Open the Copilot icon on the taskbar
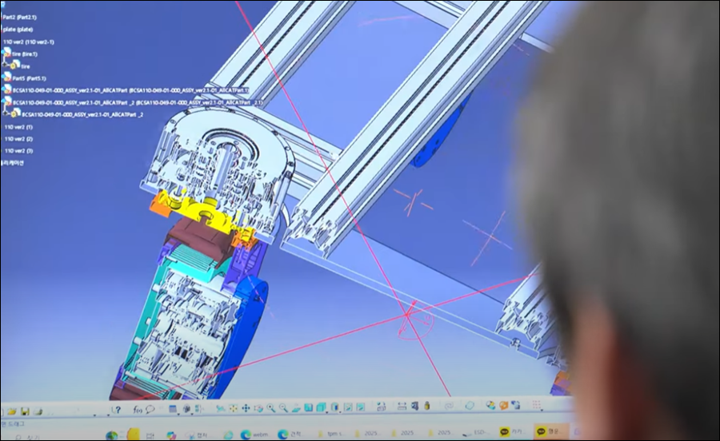This screenshot has width=720, height=441. 171,435
